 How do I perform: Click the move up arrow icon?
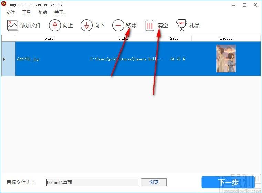[x=55, y=26]
